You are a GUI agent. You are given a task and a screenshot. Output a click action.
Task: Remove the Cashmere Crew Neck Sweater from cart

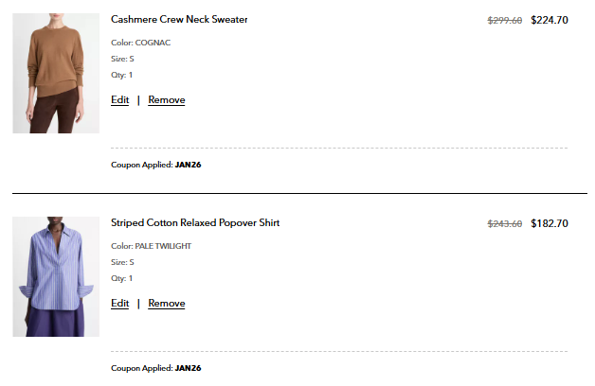(167, 100)
